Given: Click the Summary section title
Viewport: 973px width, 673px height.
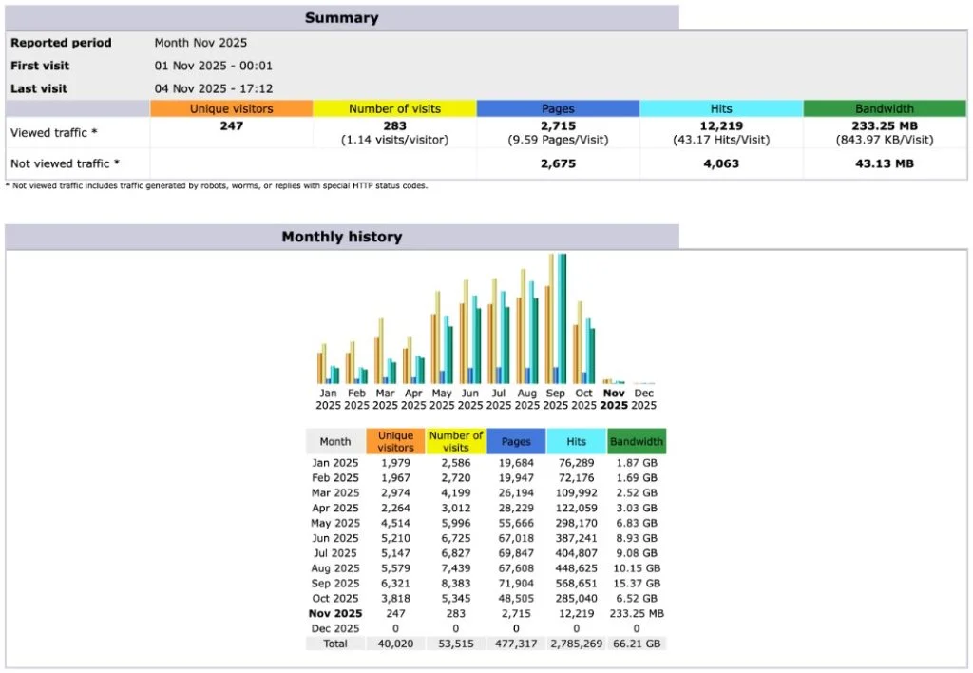Looking at the screenshot, I should [x=341, y=18].
